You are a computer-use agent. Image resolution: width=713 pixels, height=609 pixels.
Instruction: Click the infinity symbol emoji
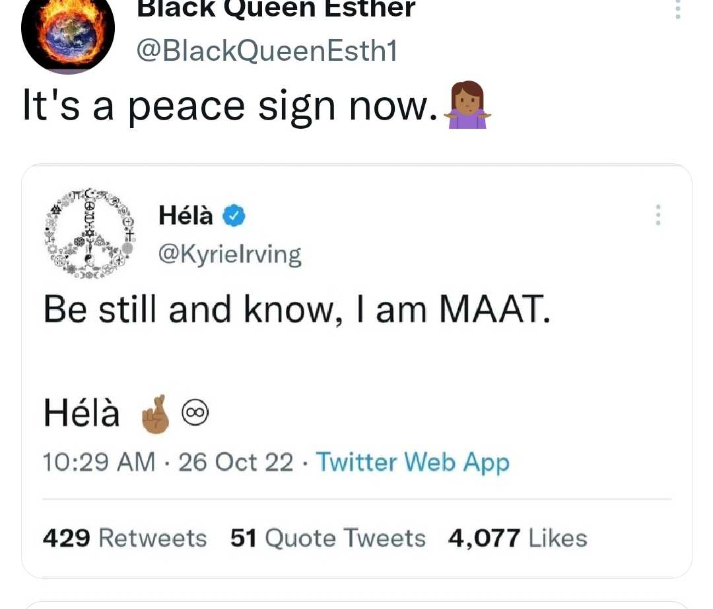coord(195,413)
